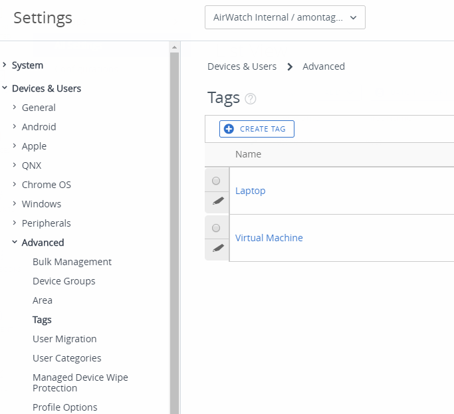Expand the Android settings node
454x414 pixels.
click(x=15, y=126)
